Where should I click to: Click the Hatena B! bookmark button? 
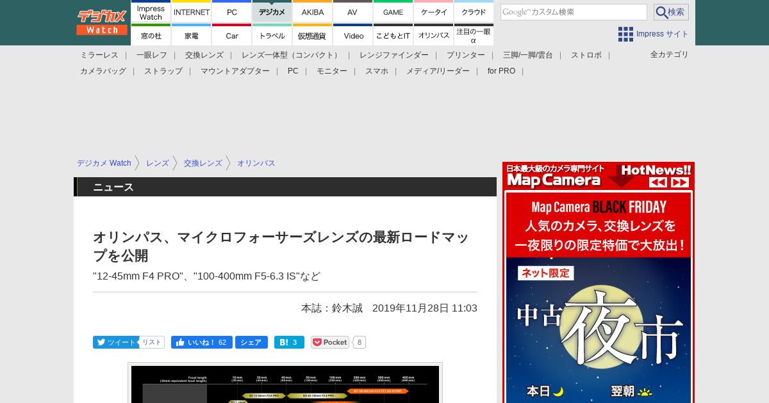289,342
